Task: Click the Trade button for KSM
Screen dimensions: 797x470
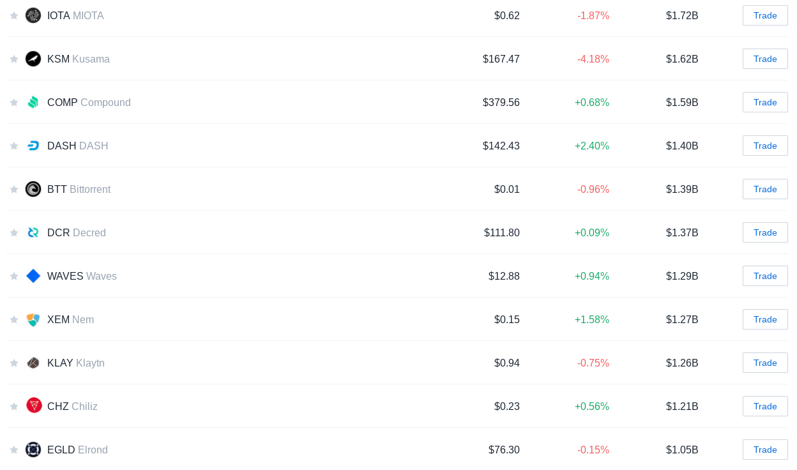Action: coord(765,59)
